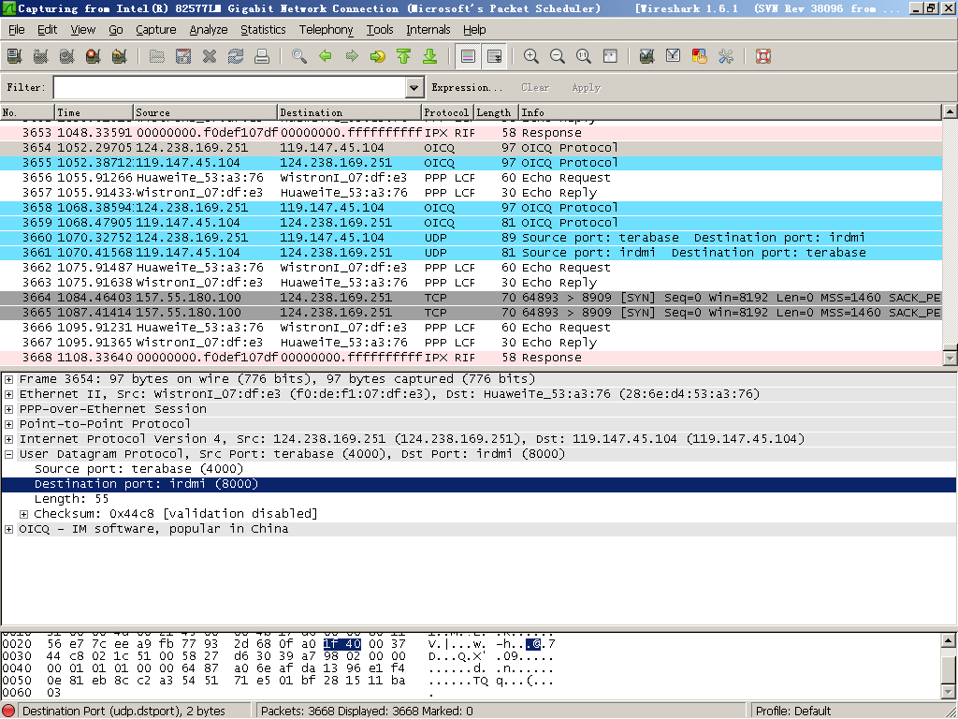Edit capture filters icon
This screenshot has height=719, width=958.
click(x=647, y=57)
